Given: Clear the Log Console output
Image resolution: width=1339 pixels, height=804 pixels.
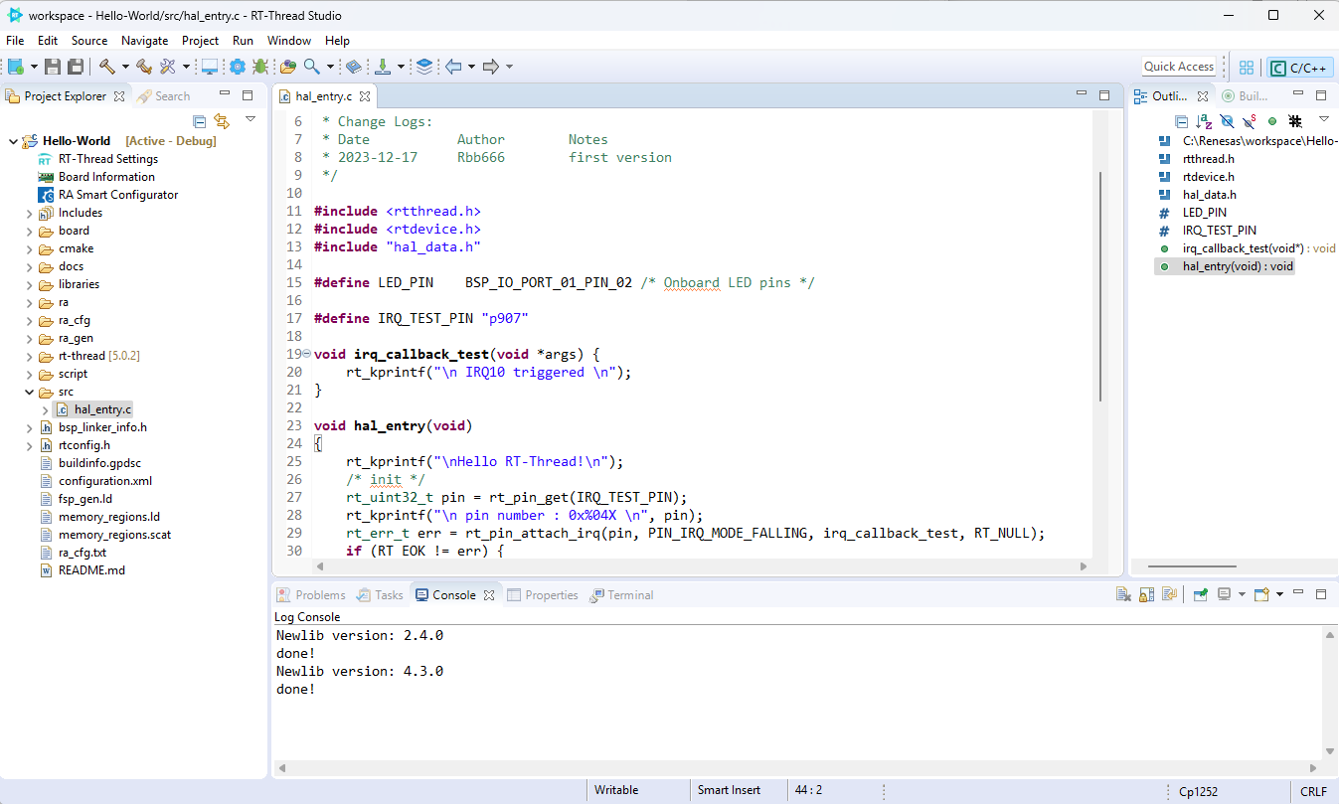Looking at the screenshot, I should [x=1123, y=595].
